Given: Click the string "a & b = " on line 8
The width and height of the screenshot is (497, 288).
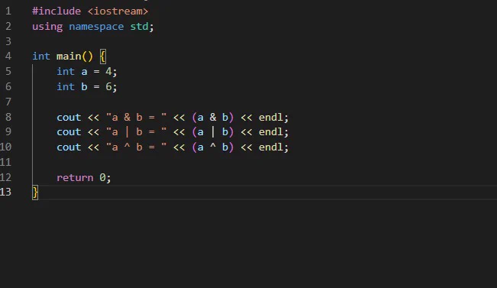Looking at the screenshot, I should click(x=137, y=117).
